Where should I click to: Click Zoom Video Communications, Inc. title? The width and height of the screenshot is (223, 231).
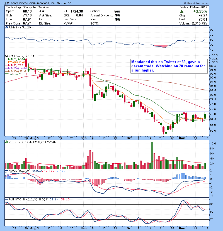pyautogui.click(x=33, y=3)
